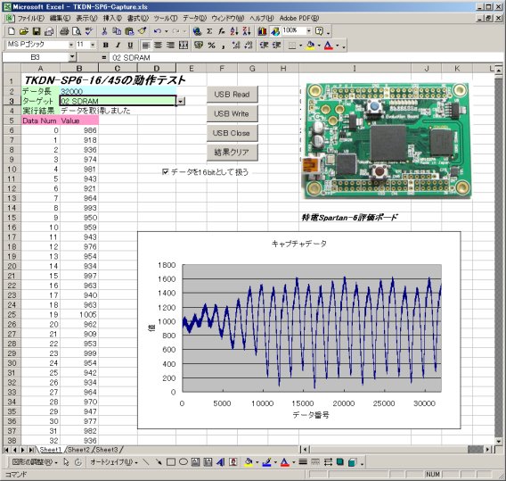The image size is (506, 481).
Task: Toggle the データを16bitとして扱う checkbox
Action: click(166, 171)
